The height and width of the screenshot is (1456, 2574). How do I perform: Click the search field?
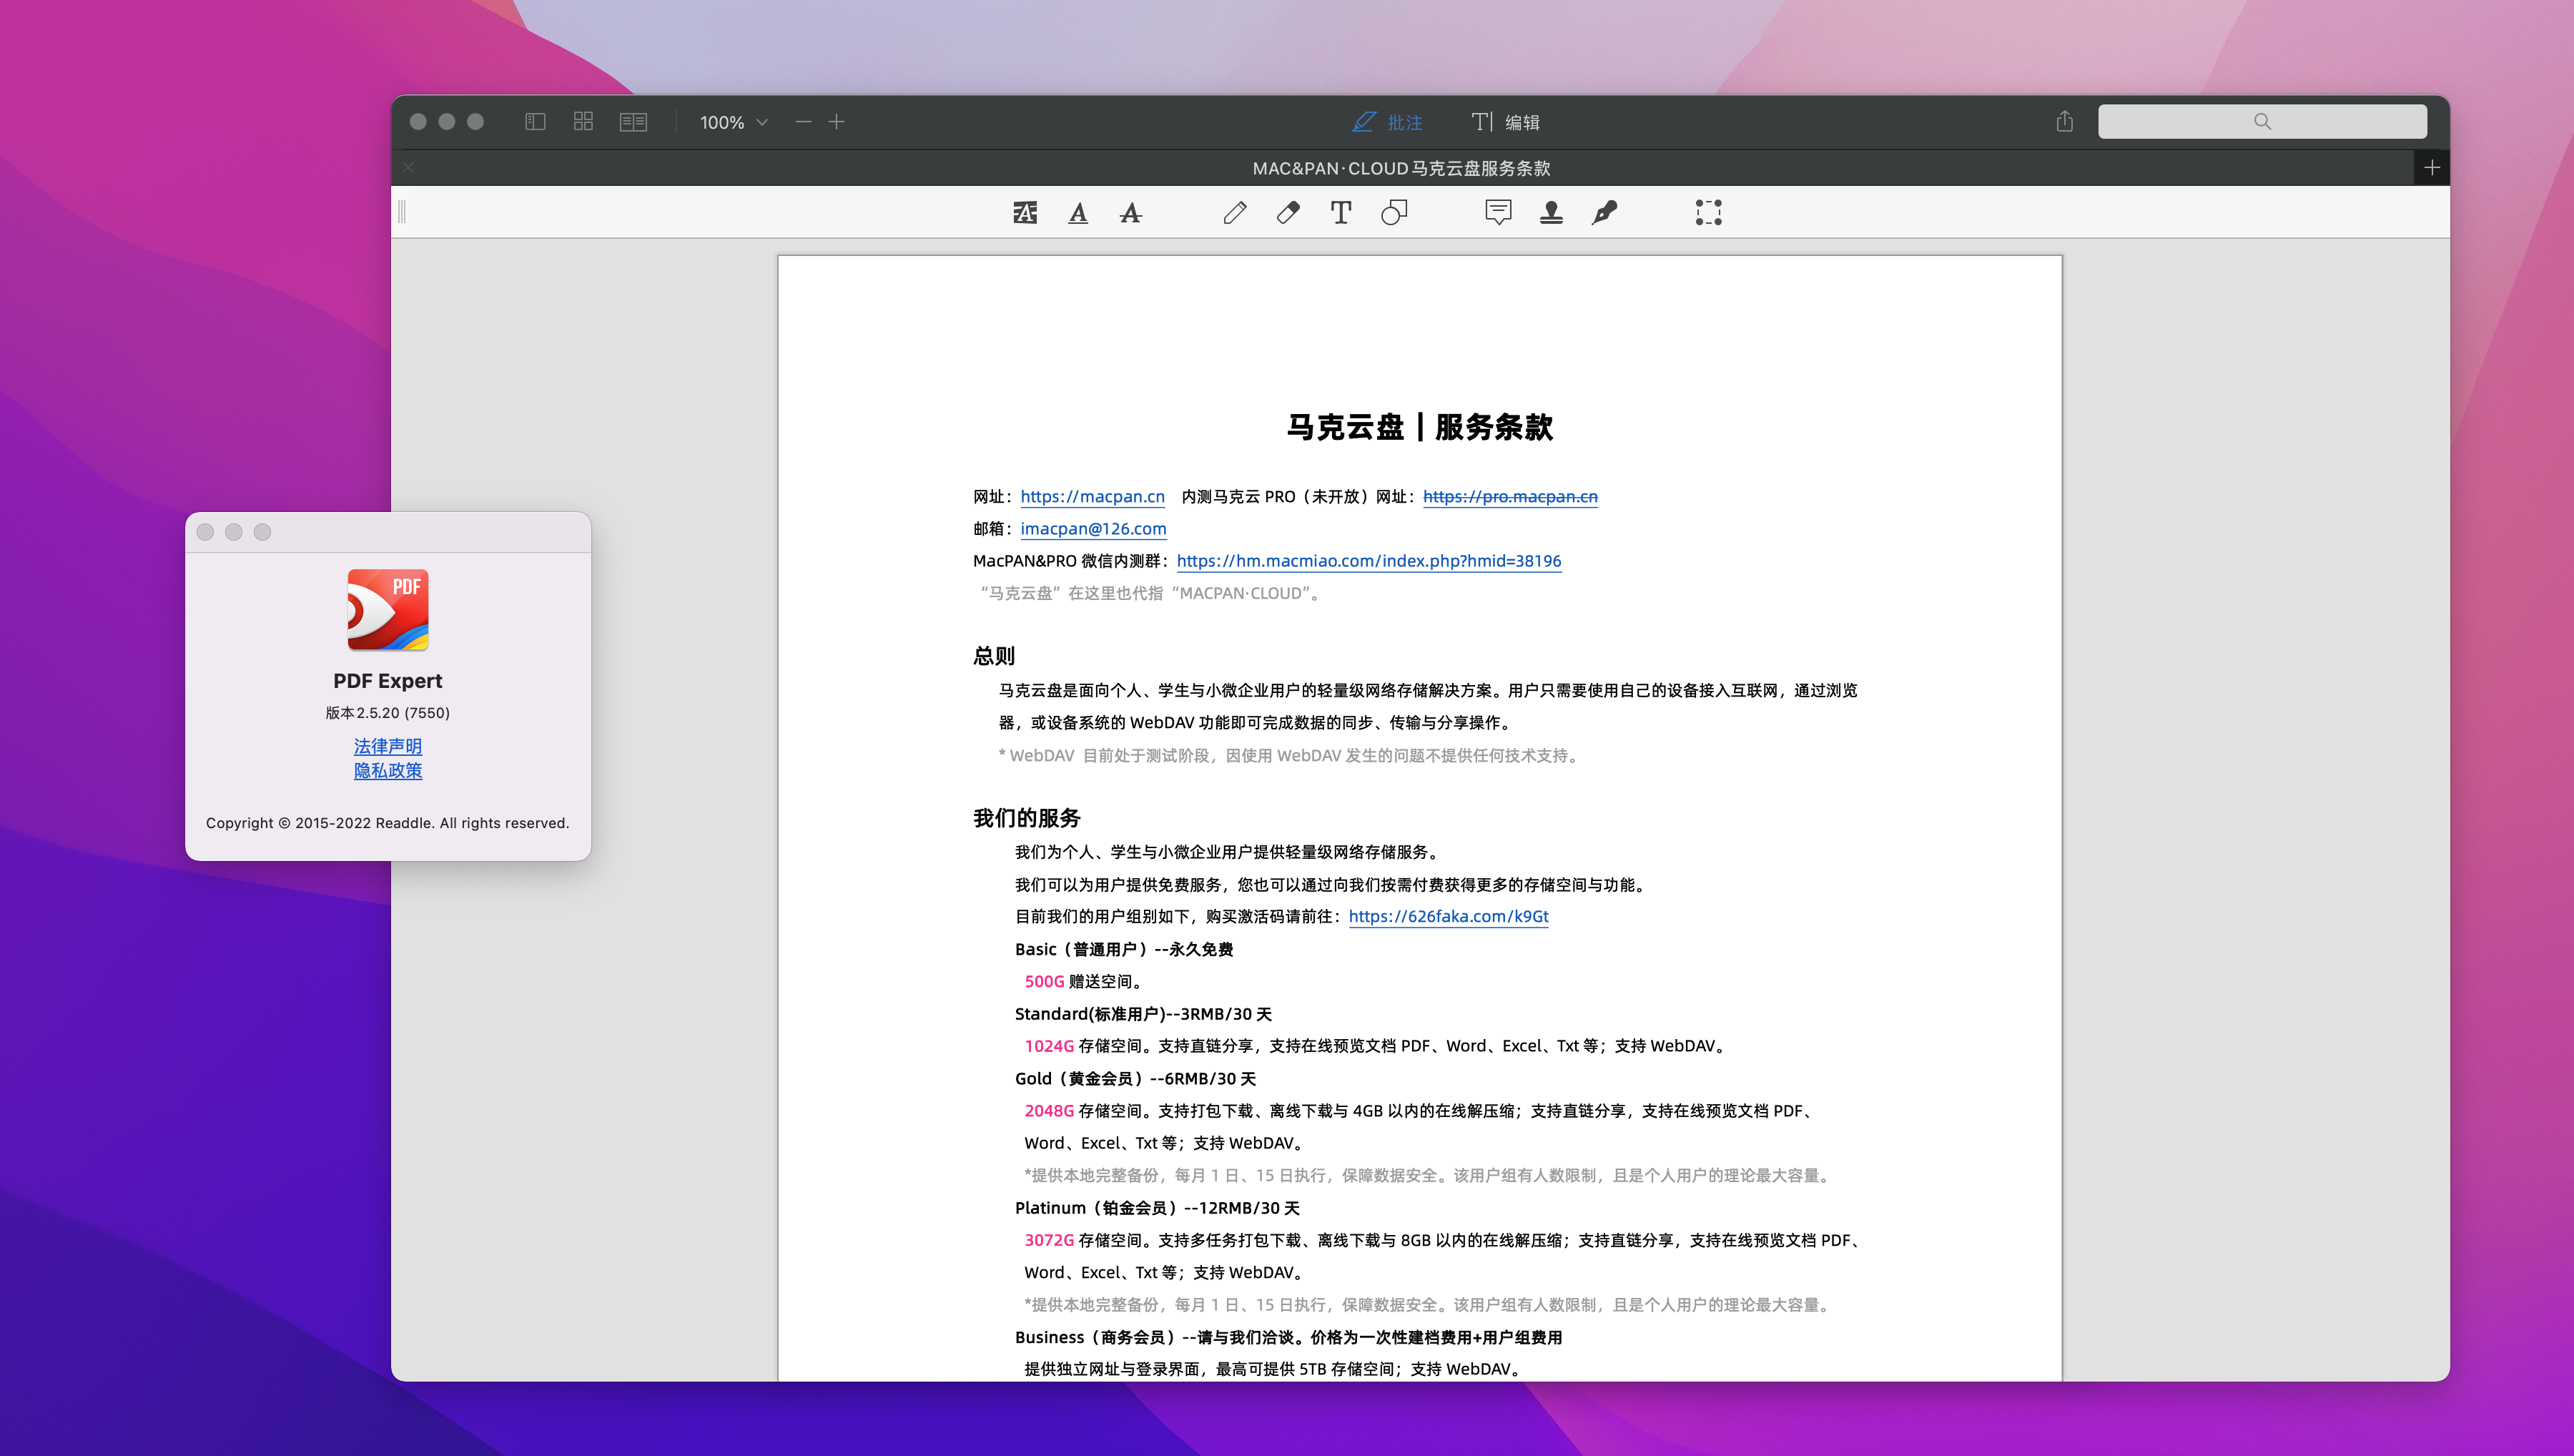coord(2262,121)
